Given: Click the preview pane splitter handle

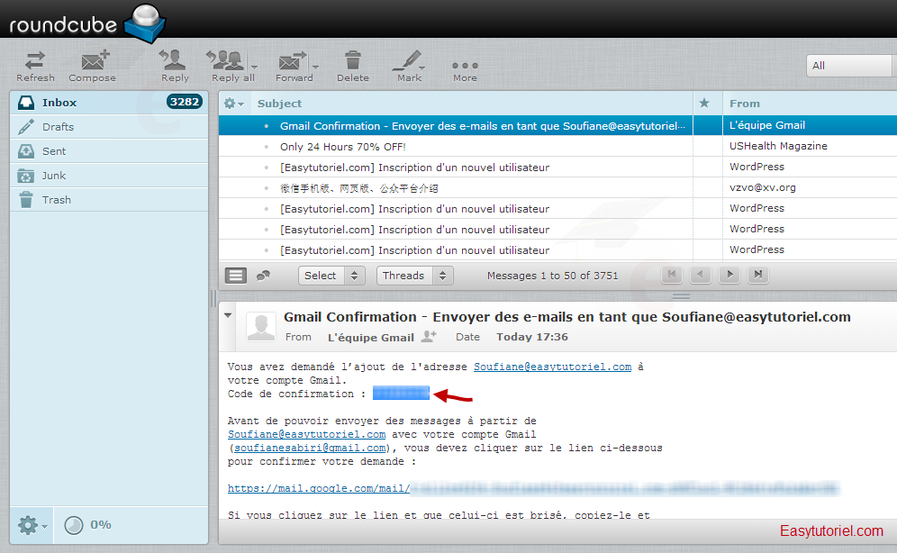Looking at the screenshot, I should click(x=681, y=296).
